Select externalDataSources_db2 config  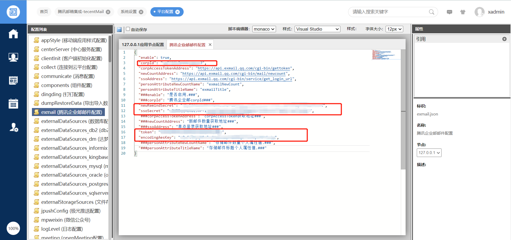point(70,130)
